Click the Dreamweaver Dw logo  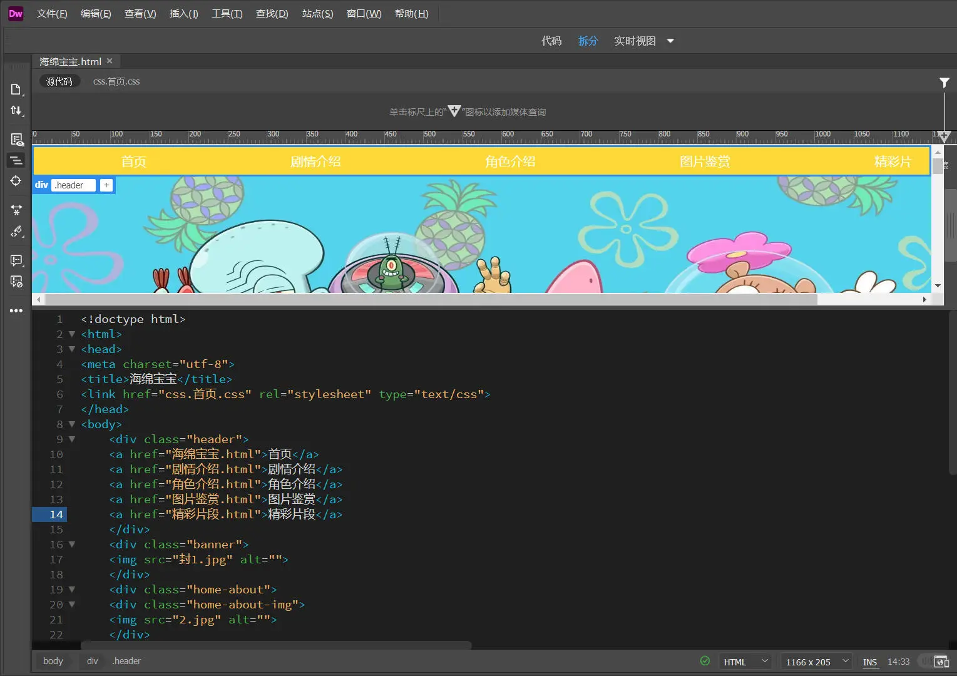click(16, 14)
